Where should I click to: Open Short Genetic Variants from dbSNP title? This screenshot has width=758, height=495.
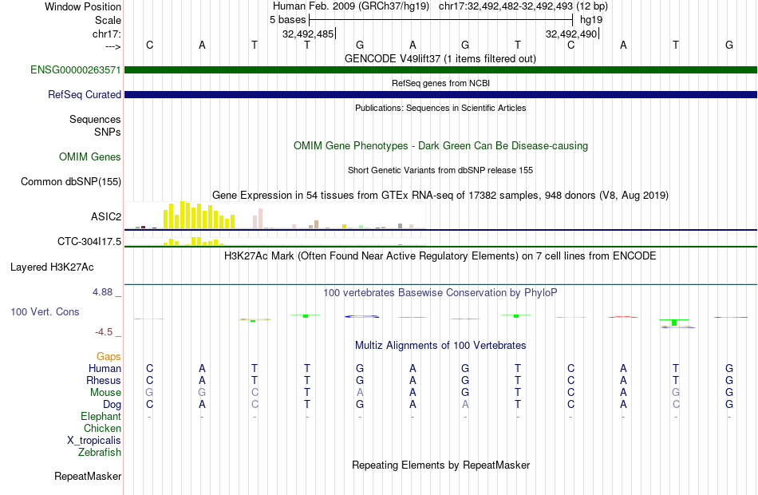click(x=440, y=170)
